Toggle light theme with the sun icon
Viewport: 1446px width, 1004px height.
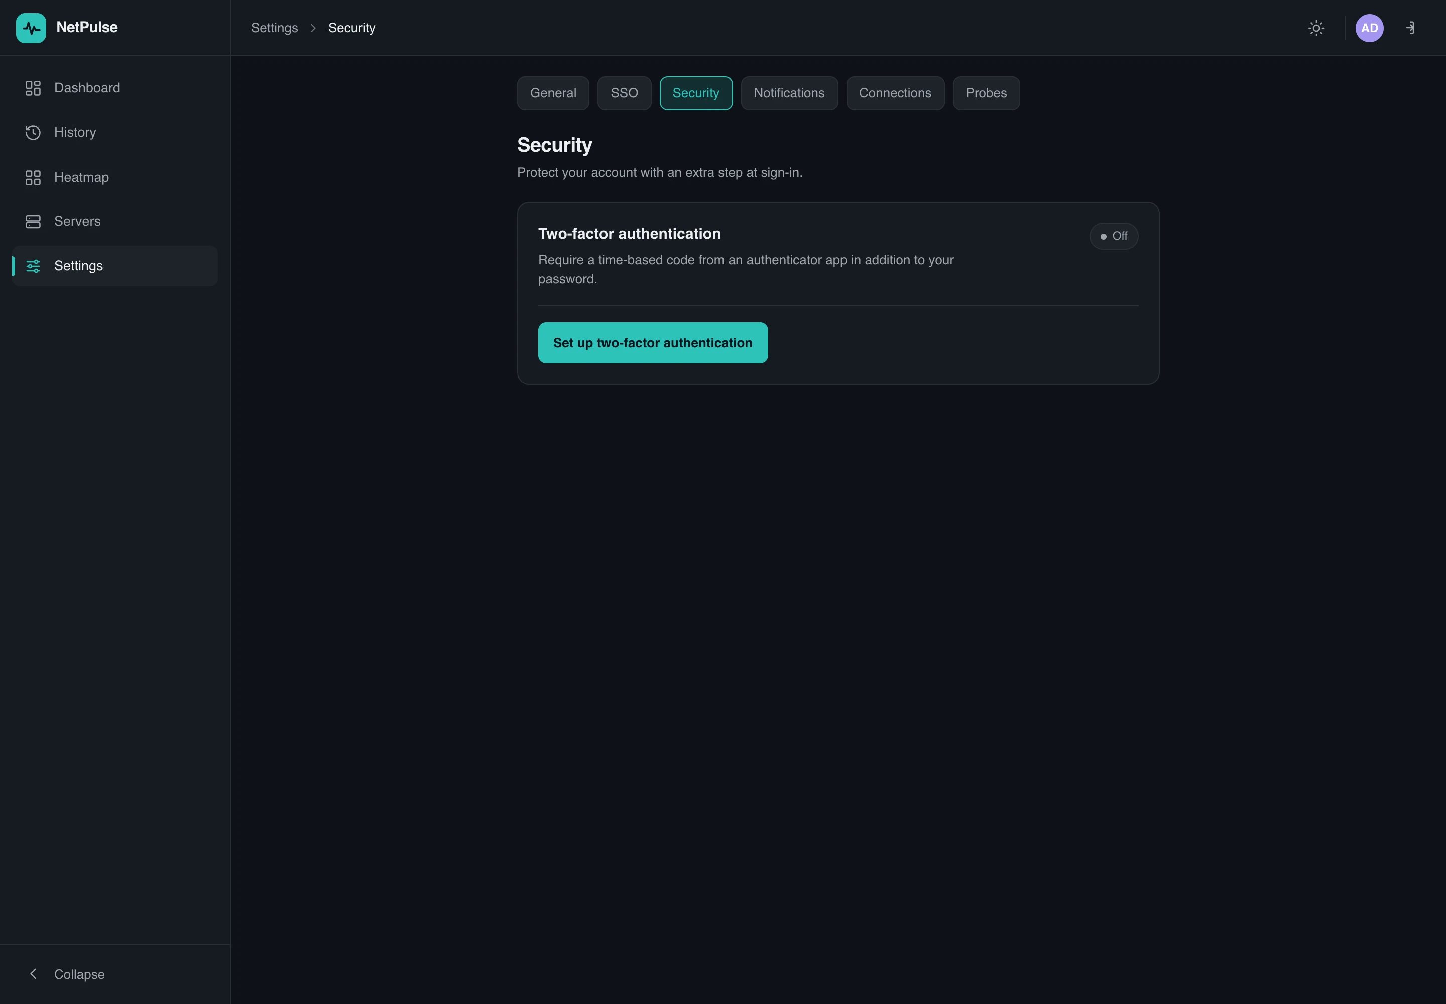tap(1316, 28)
